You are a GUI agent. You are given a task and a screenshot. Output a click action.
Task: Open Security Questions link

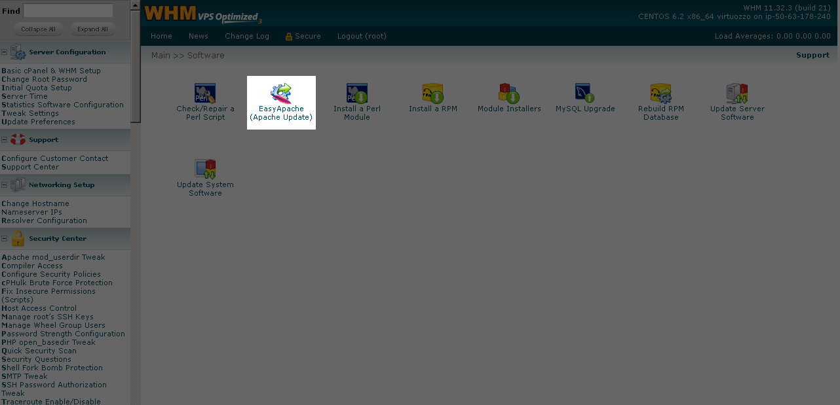point(36,359)
